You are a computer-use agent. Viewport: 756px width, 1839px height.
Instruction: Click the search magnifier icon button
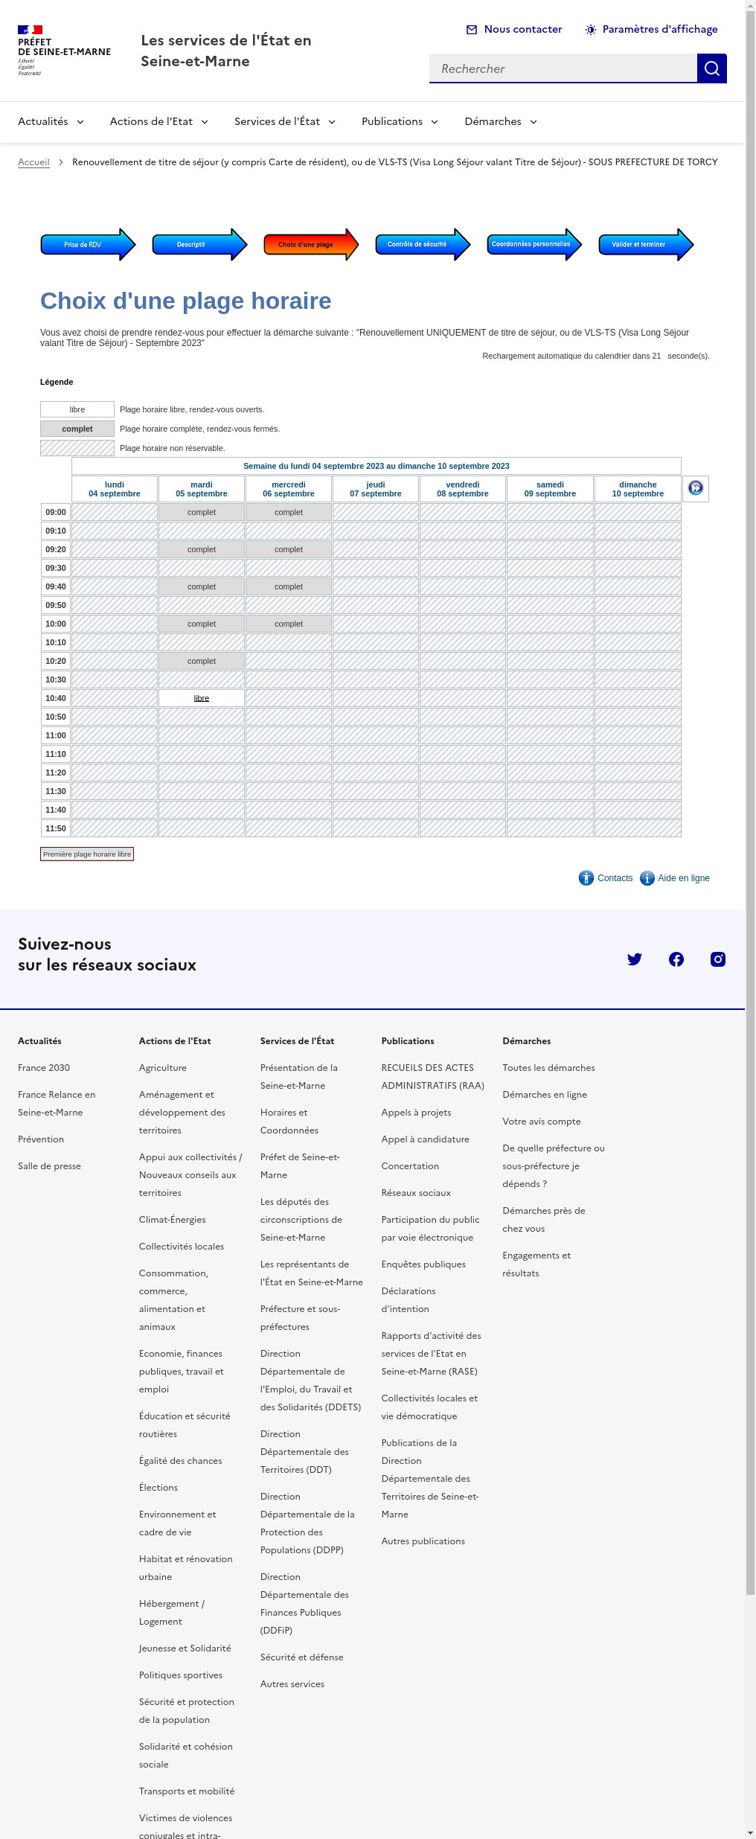click(711, 68)
